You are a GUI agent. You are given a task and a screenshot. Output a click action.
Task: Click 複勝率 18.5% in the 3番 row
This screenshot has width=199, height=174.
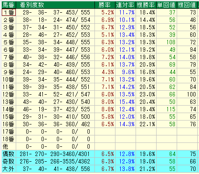(x=147, y=27)
